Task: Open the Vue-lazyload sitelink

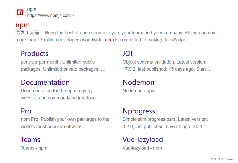Action: coord(143,140)
